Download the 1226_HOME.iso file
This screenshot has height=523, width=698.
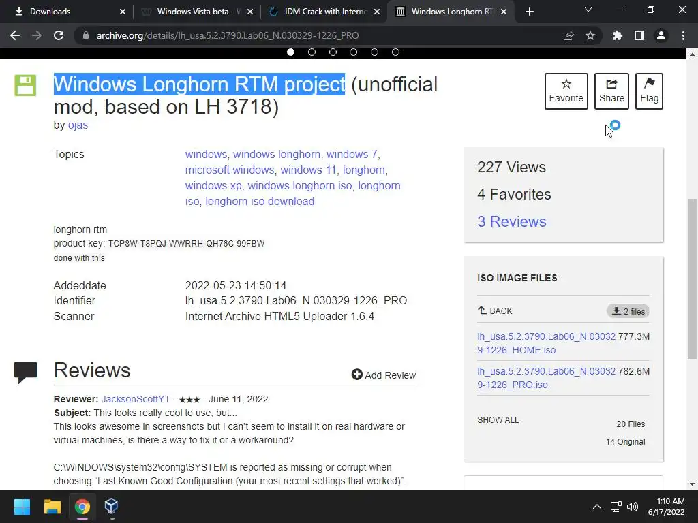[x=546, y=343]
